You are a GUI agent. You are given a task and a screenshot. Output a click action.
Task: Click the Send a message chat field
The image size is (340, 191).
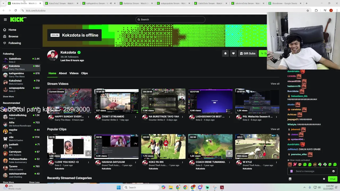pos(312,171)
